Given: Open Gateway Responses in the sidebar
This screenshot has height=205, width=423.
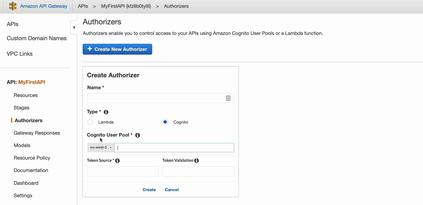Looking at the screenshot, I should tap(37, 133).
